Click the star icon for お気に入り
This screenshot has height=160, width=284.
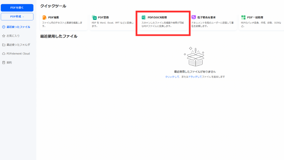(x=4, y=36)
